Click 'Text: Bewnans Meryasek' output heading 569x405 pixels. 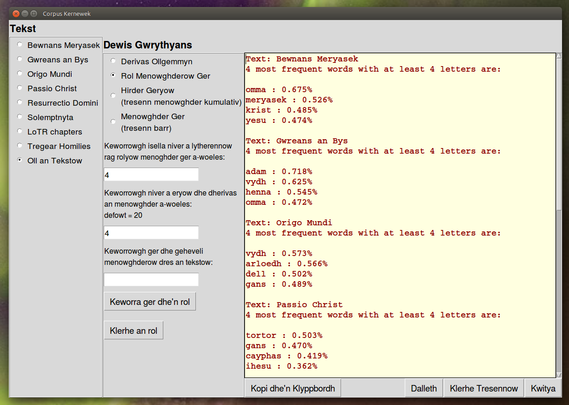click(302, 59)
